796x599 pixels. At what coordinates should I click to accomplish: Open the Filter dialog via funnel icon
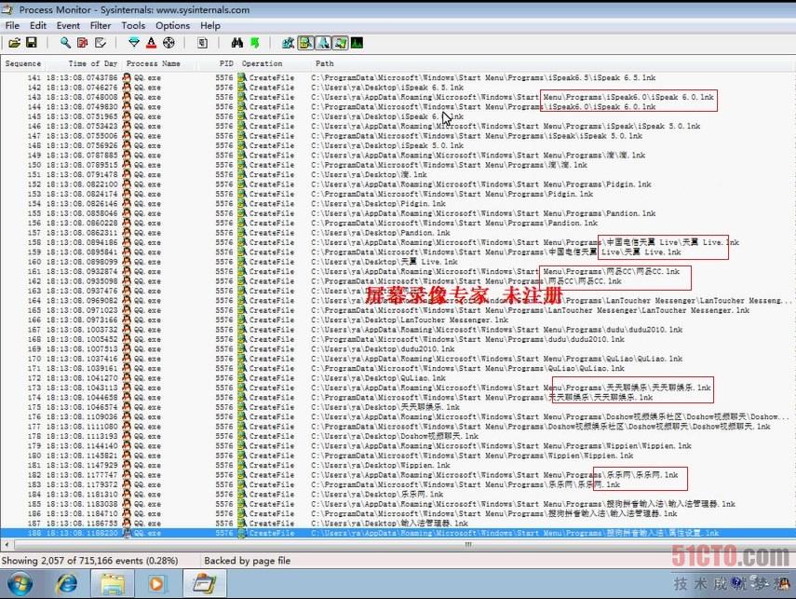(134, 43)
